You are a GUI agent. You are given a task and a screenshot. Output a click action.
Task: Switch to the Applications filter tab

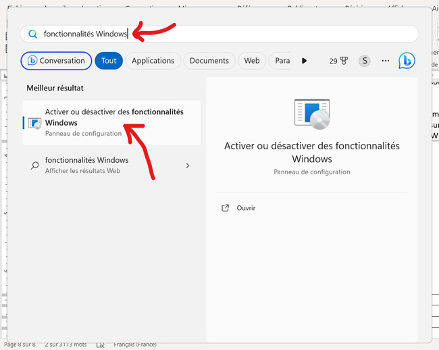(x=153, y=61)
